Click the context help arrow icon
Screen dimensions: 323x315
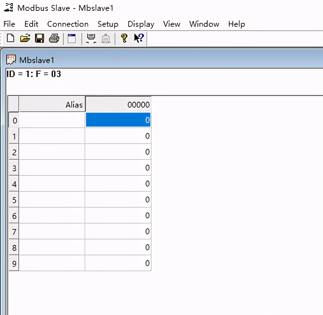tap(139, 38)
